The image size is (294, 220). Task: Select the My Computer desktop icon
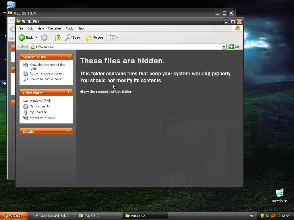pos(11,5)
